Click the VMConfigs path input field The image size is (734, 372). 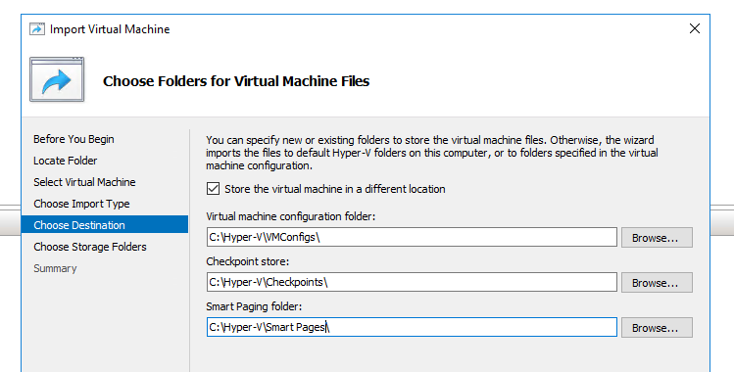click(412, 237)
